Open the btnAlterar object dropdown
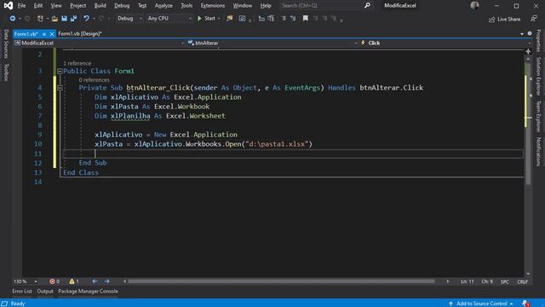This screenshot has width=545, height=307. tap(272, 43)
